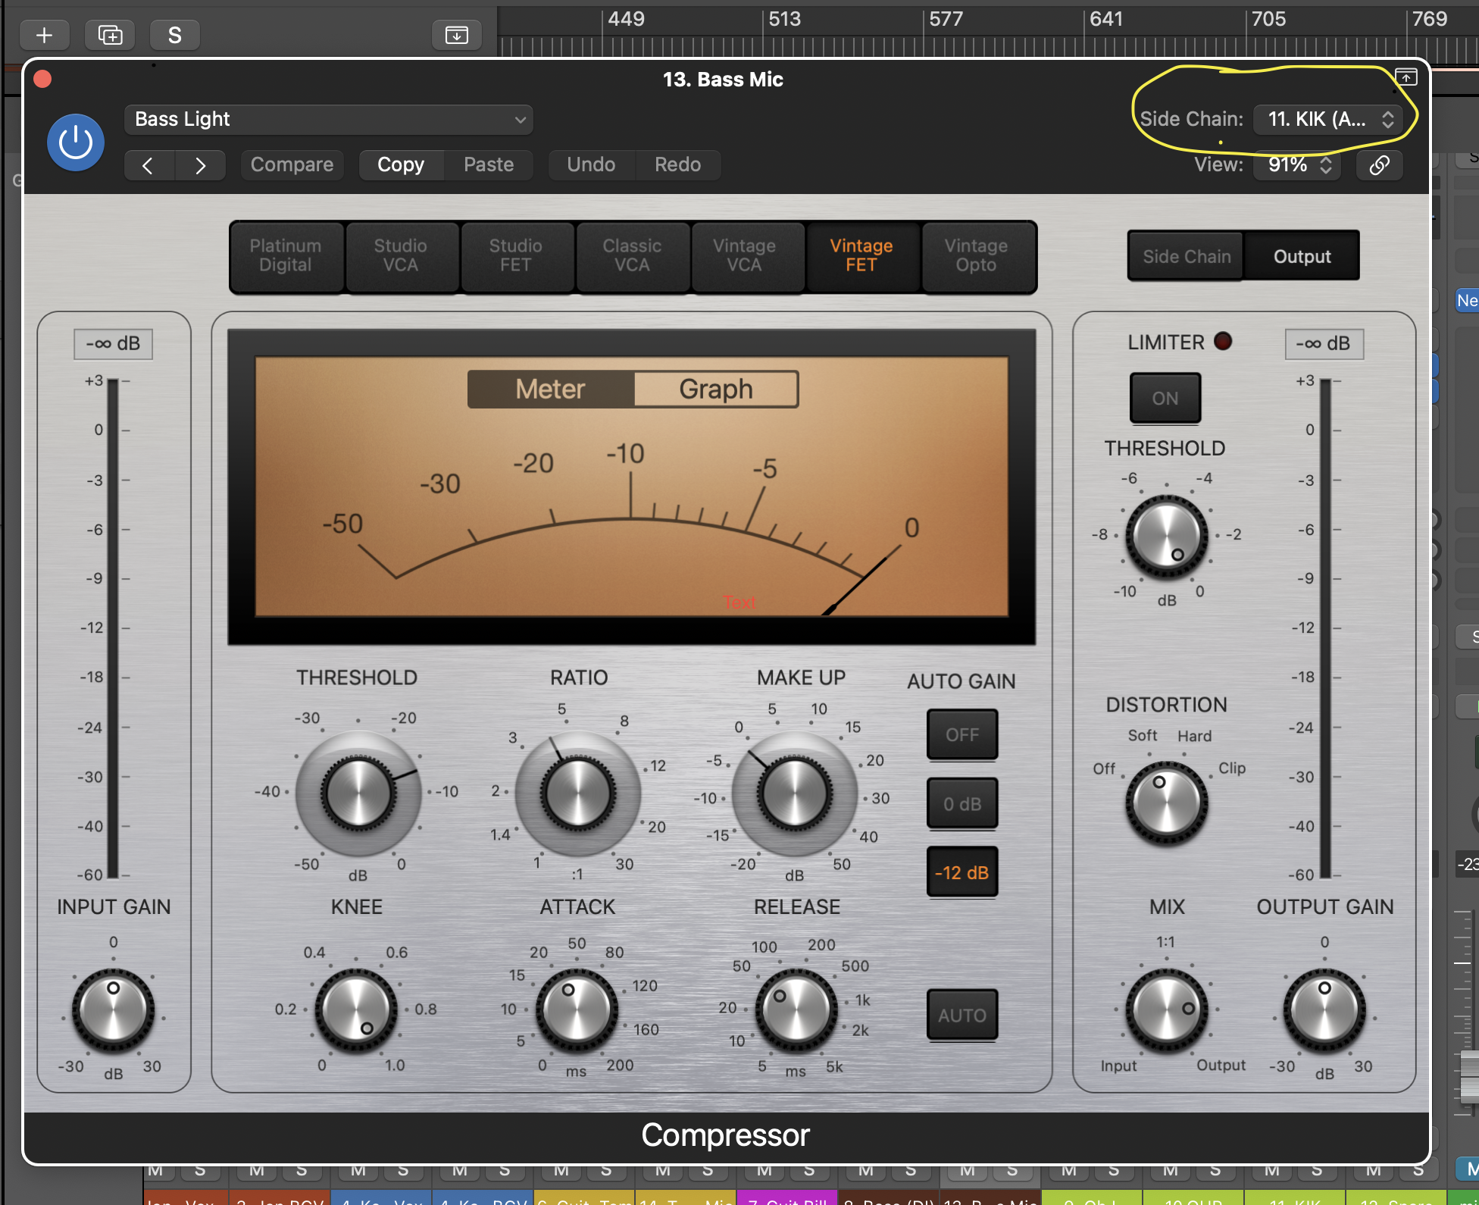The width and height of the screenshot is (1479, 1205).
Task: Toggle the compressor plugin power button
Action: click(75, 142)
